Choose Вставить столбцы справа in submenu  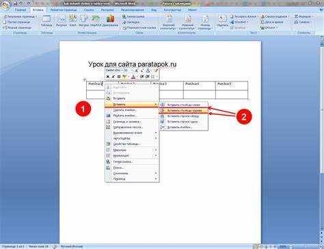pyautogui.click(x=183, y=110)
